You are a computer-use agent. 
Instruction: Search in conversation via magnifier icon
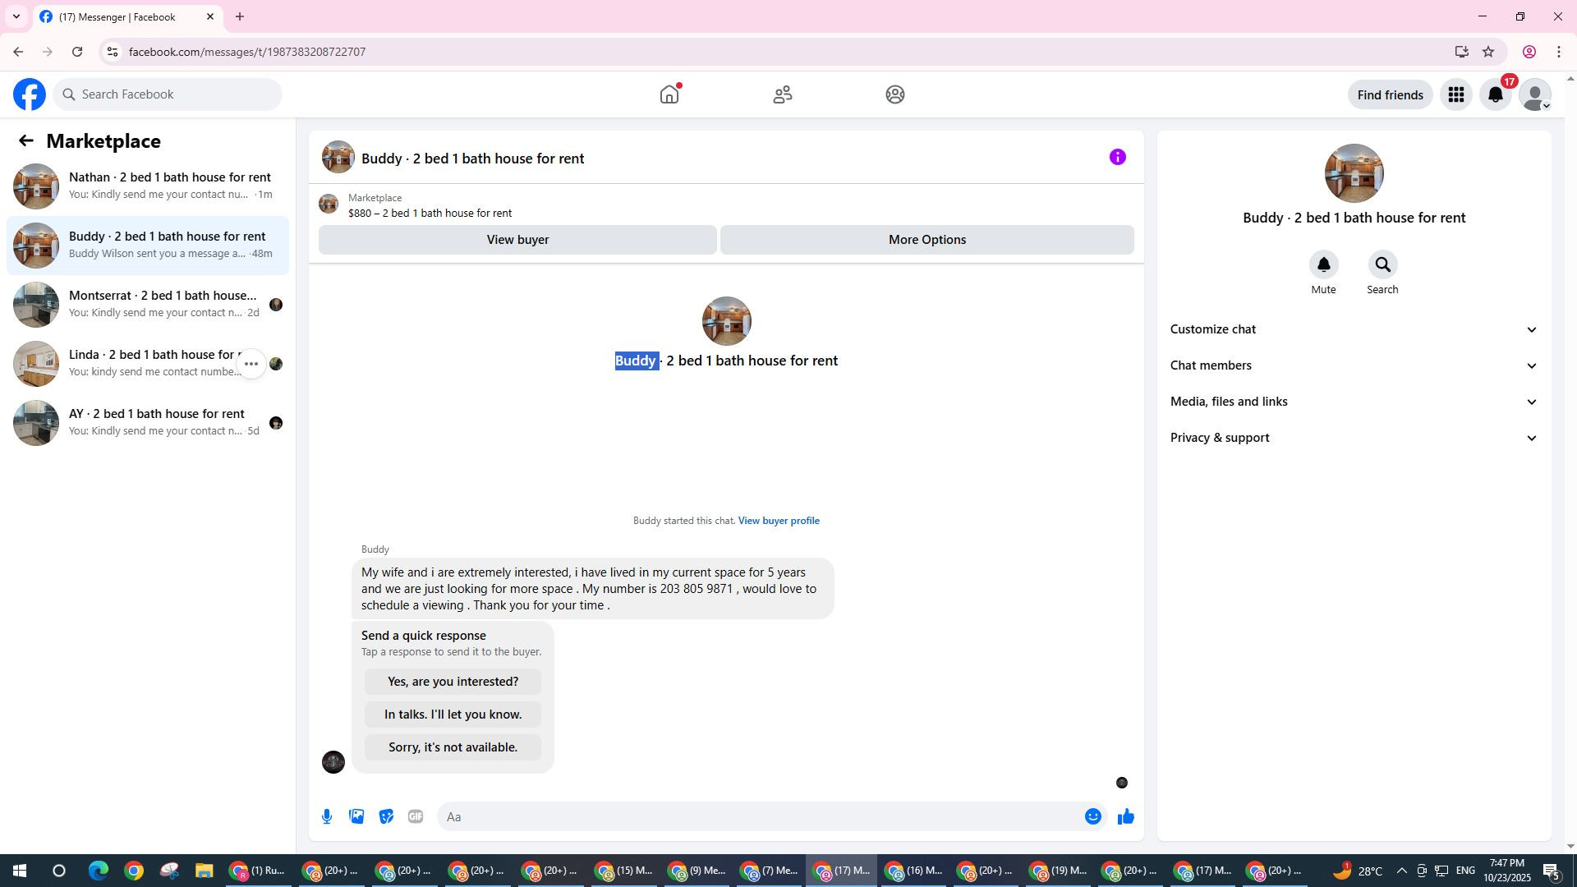(1382, 265)
